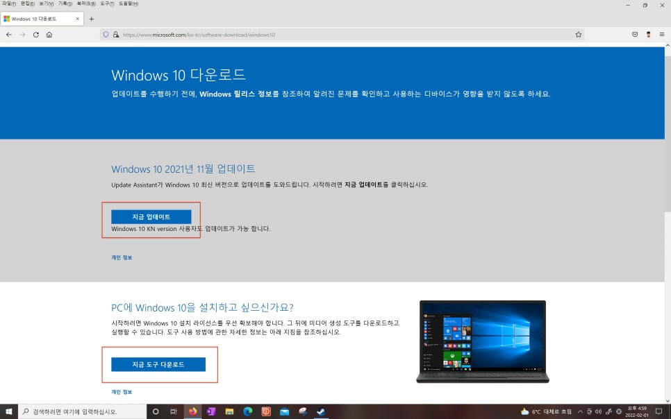671x419 pixels.
Task: Open the paint palette taskbar app
Action: pos(303,411)
